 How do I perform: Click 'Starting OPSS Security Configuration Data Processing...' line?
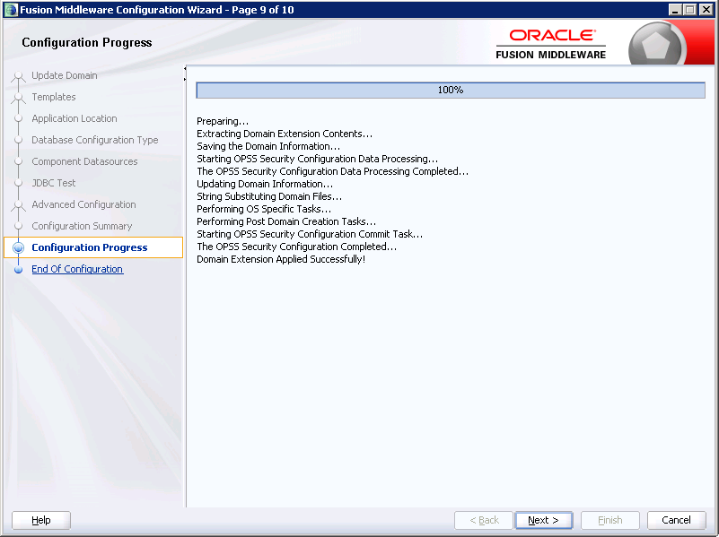click(x=318, y=159)
